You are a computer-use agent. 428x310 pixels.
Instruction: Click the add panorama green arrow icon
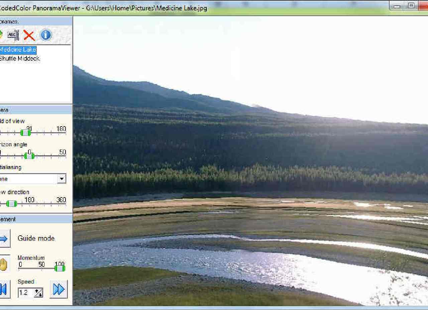(1, 35)
